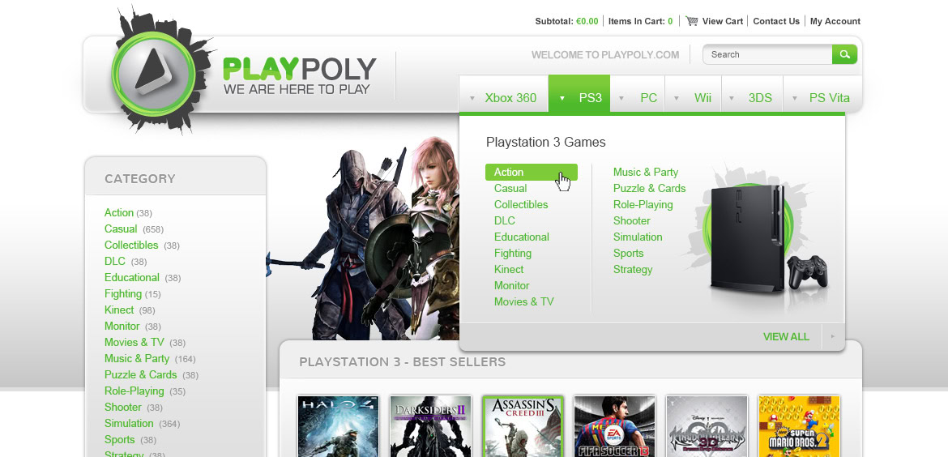948x457 pixels.
Task: Open Music & Party (164) in sidebar
Action: click(150, 358)
